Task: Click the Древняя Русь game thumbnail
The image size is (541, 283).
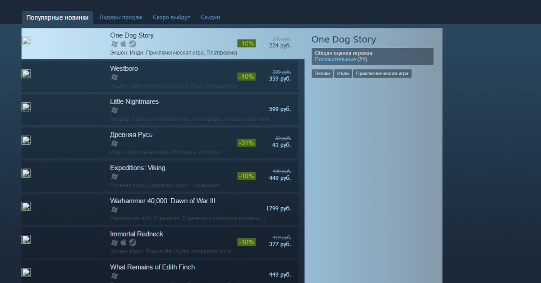Action: [26, 140]
